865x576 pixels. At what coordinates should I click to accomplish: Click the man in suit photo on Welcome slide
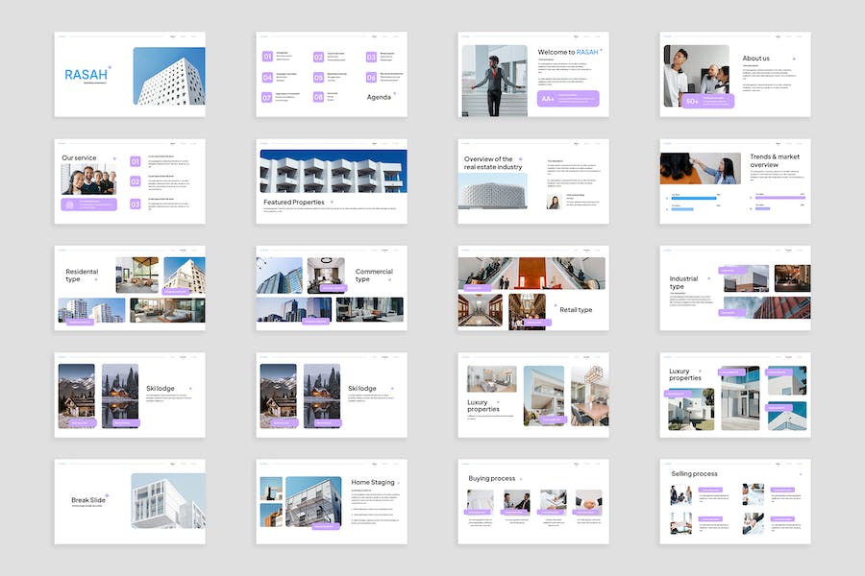coord(494,81)
